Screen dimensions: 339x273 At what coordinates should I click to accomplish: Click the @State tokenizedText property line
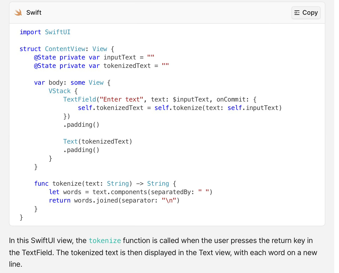click(x=101, y=65)
